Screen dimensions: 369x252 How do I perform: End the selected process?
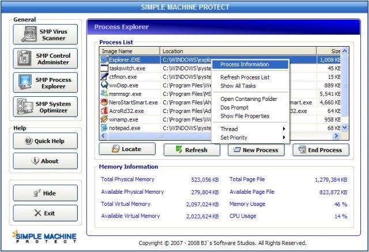(321, 150)
